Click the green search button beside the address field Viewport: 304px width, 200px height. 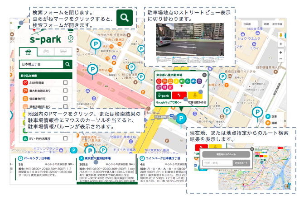68,64
